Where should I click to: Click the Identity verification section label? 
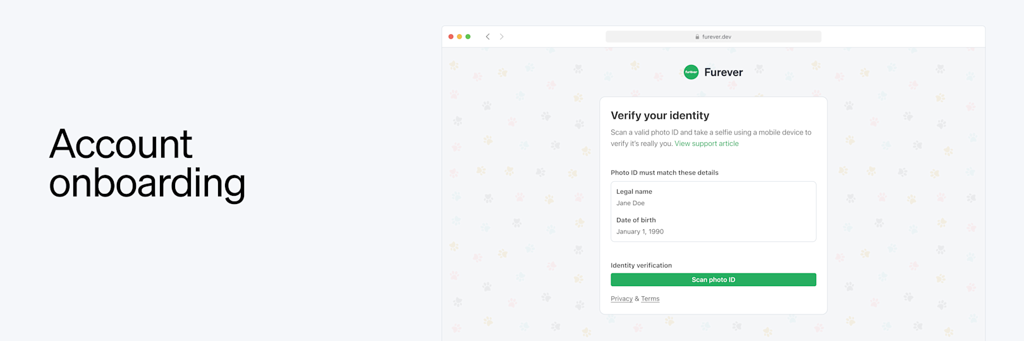click(x=641, y=266)
